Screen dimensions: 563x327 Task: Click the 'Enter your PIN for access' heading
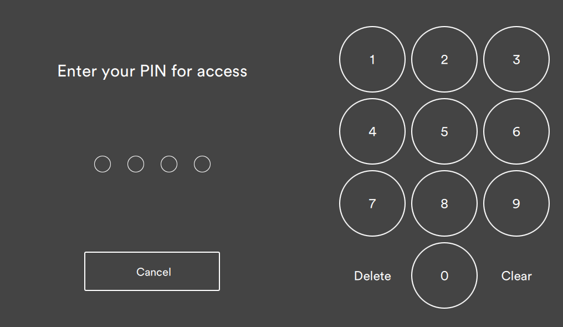pos(152,71)
